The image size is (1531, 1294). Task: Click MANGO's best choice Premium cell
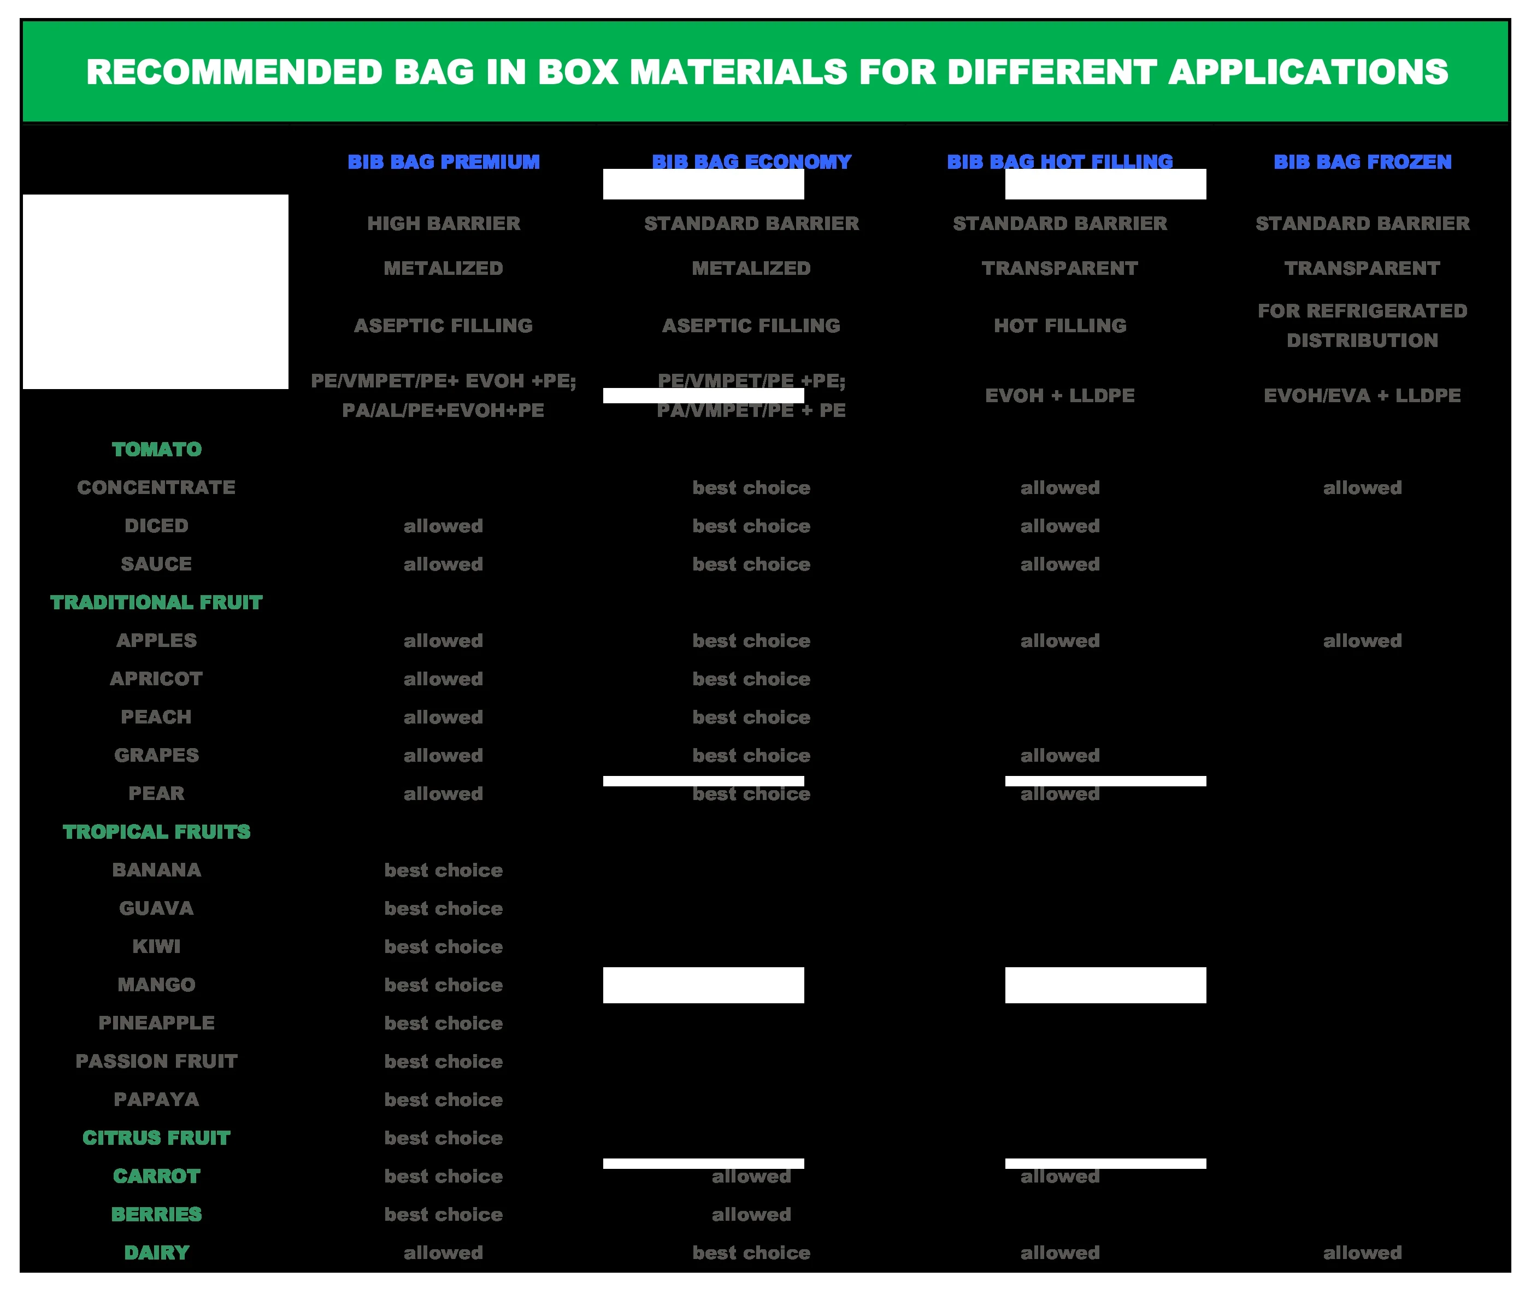pos(443,985)
